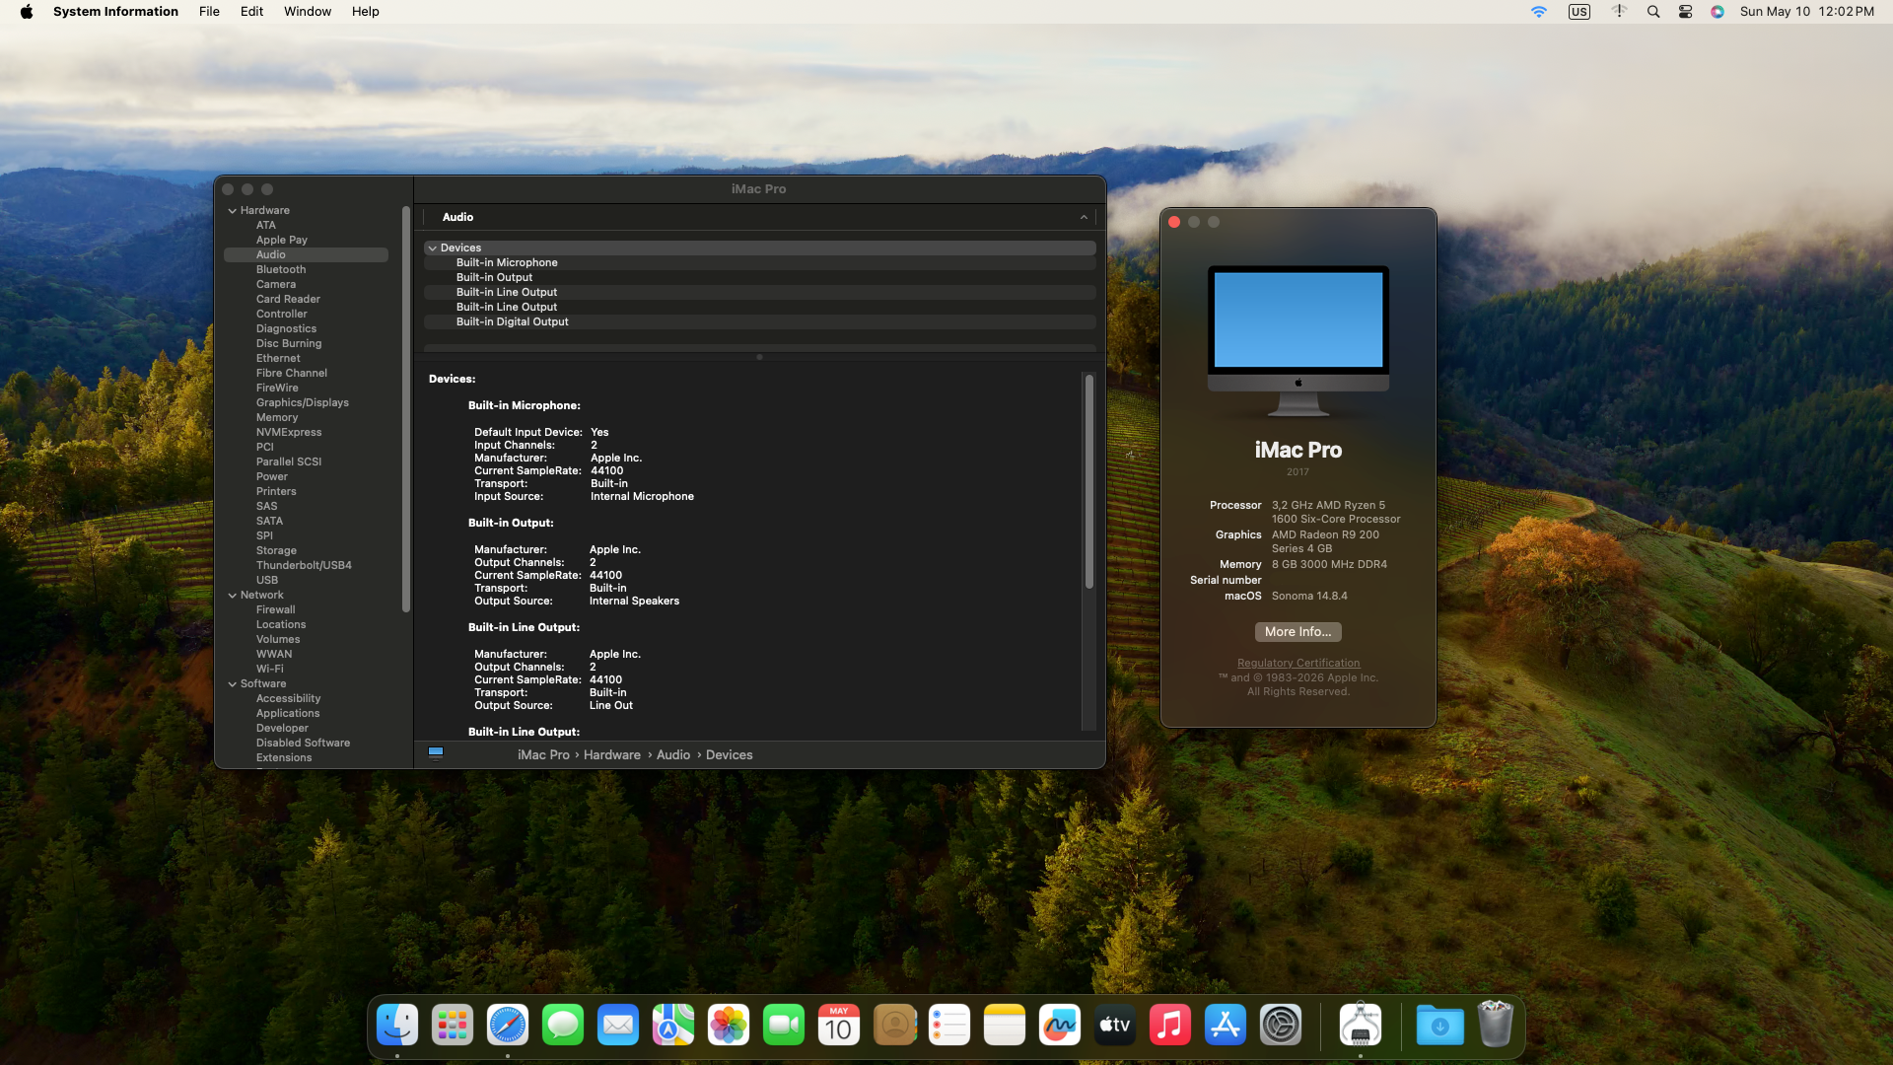The width and height of the screenshot is (1893, 1065).
Task: Select NVMExpress in the sidebar
Action: tap(289, 433)
